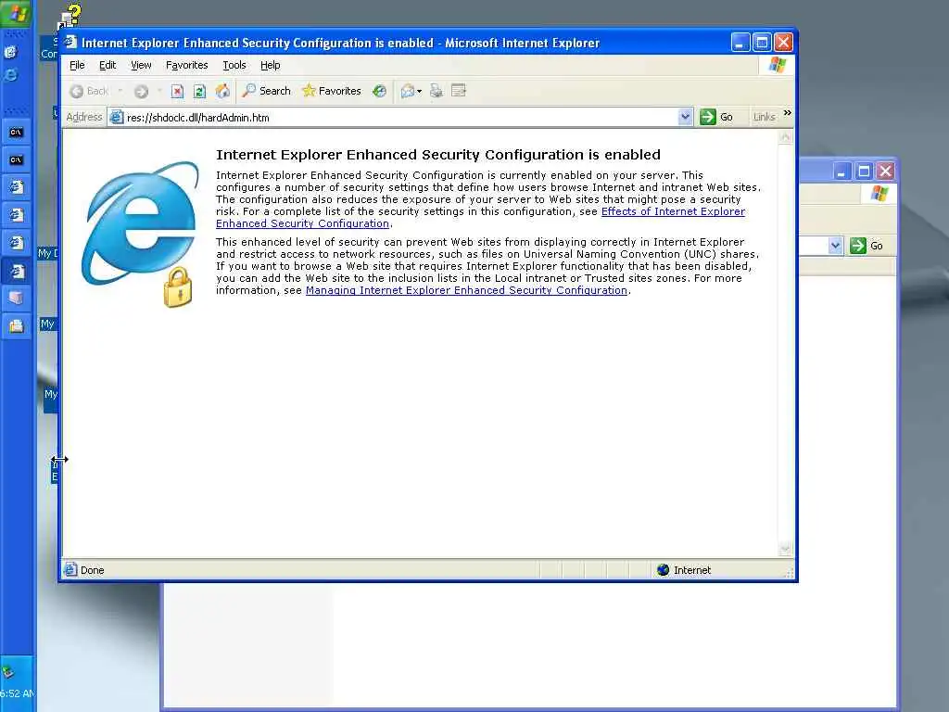Click the res://shdoclc.dll/hardAdmin.htm address field
Image resolution: width=949 pixels, height=712 pixels.
click(399, 118)
